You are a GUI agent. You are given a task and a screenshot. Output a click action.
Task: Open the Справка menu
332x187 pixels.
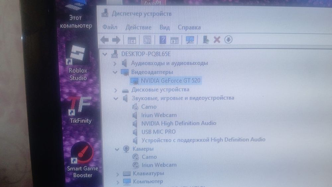[189, 28]
